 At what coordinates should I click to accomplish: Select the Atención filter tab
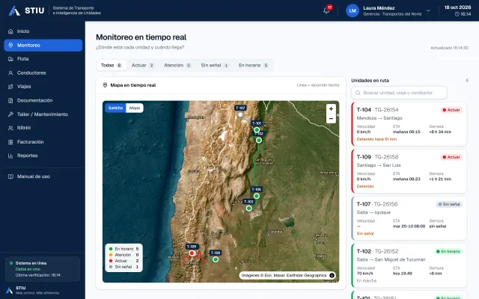(x=177, y=65)
